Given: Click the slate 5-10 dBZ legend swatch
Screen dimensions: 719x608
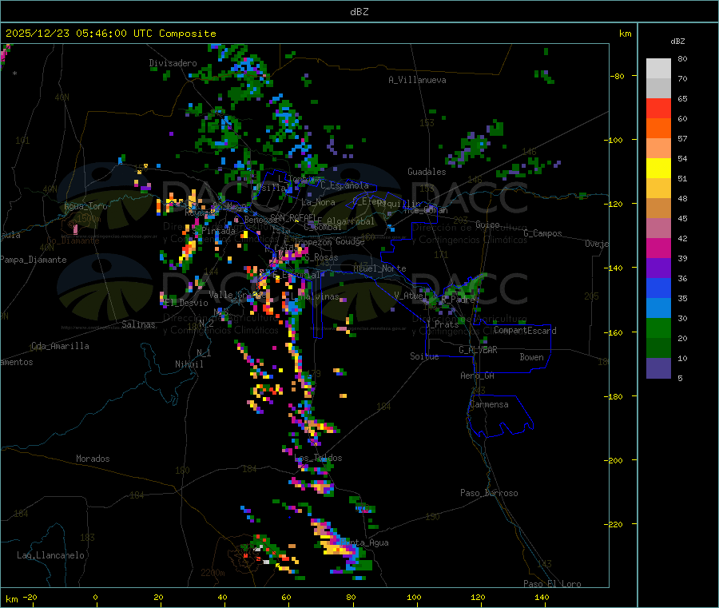Looking at the screenshot, I should coord(658,368).
